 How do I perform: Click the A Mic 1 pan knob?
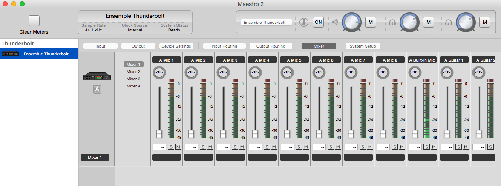pyautogui.click(x=159, y=72)
